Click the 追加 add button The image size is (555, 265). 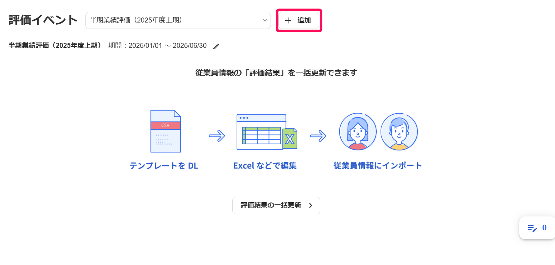[299, 20]
